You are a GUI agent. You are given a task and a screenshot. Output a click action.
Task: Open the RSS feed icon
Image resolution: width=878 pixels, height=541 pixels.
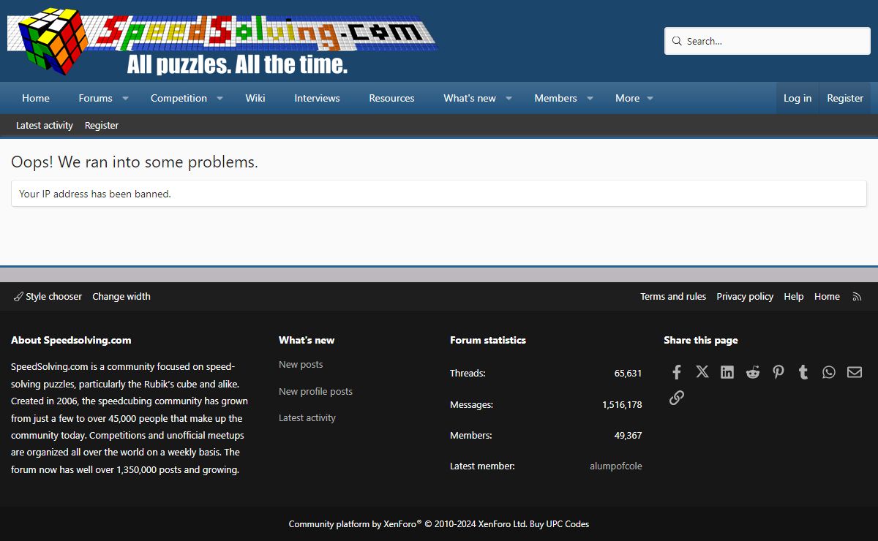[857, 297]
